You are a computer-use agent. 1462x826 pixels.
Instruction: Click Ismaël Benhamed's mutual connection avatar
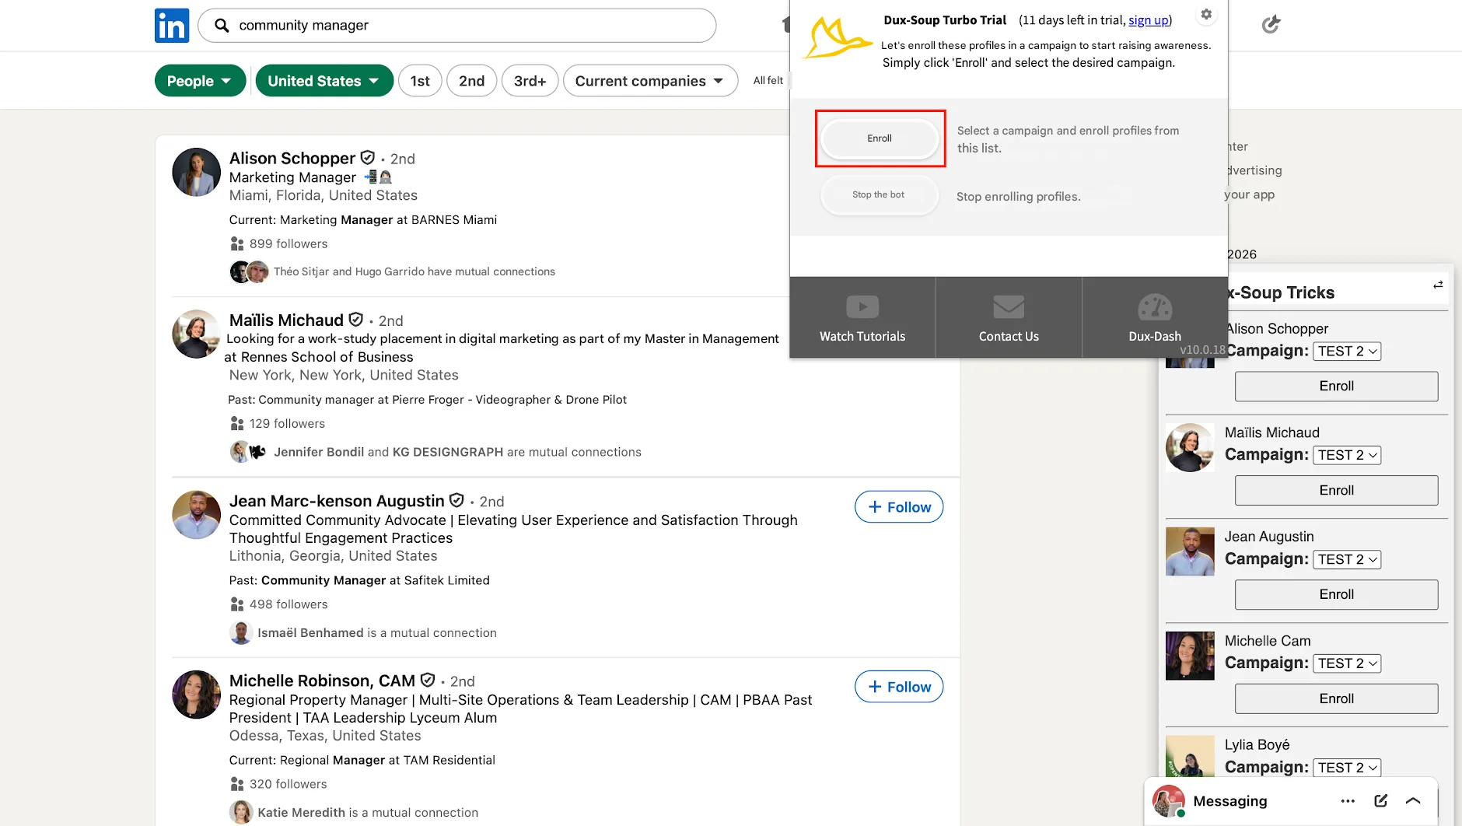click(x=241, y=632)
